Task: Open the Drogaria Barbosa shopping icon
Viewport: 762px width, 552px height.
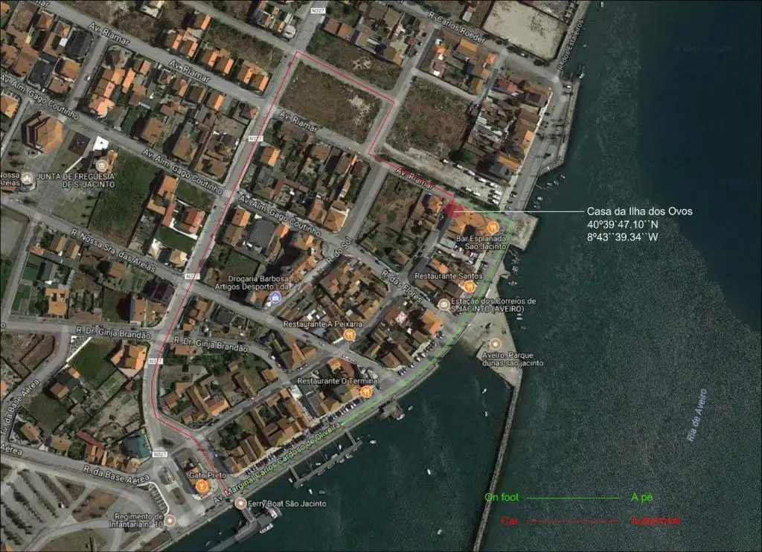Action: (276, 298)
